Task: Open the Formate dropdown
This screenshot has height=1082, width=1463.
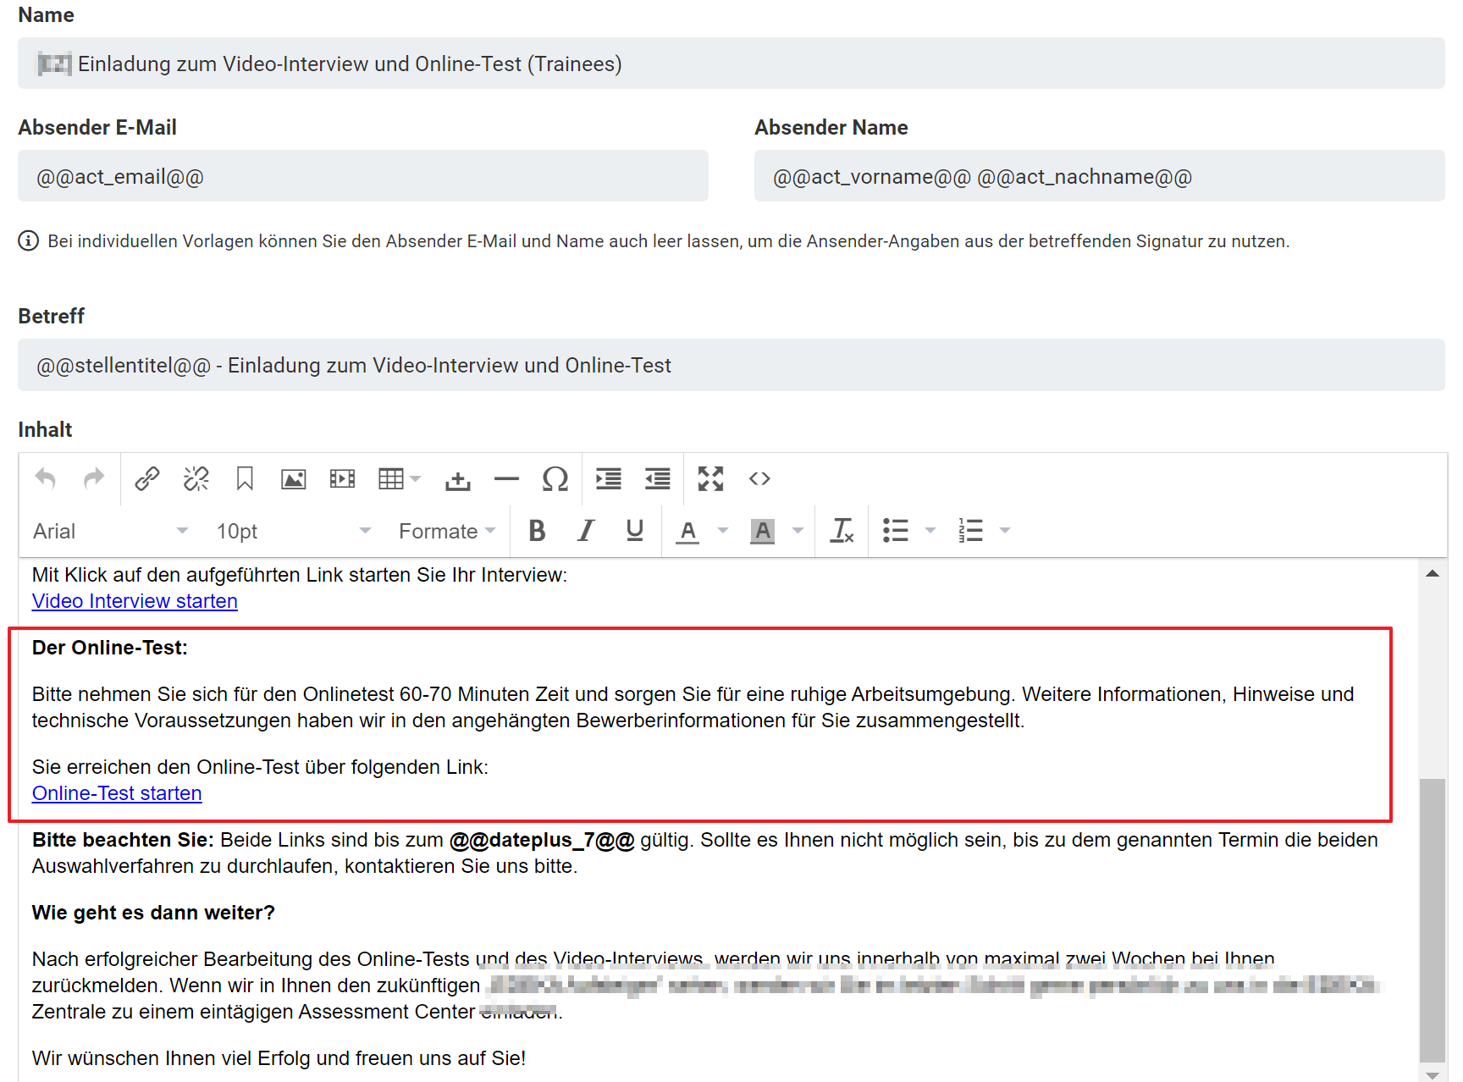Action: coord(447,531)
